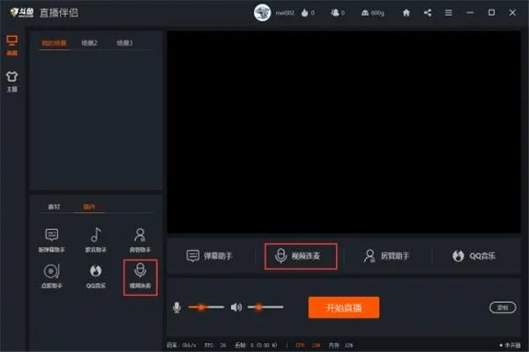Open the hamburger menu in title bar
Screen dimensions: 529x352
pyautogui.click(x=449, y=12)
